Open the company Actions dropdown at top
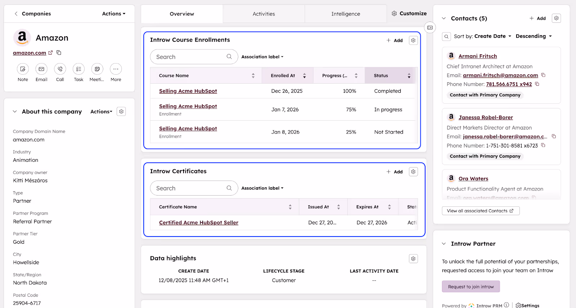The width and height of the screenshot is (576, 308). (x=114, y=14)
